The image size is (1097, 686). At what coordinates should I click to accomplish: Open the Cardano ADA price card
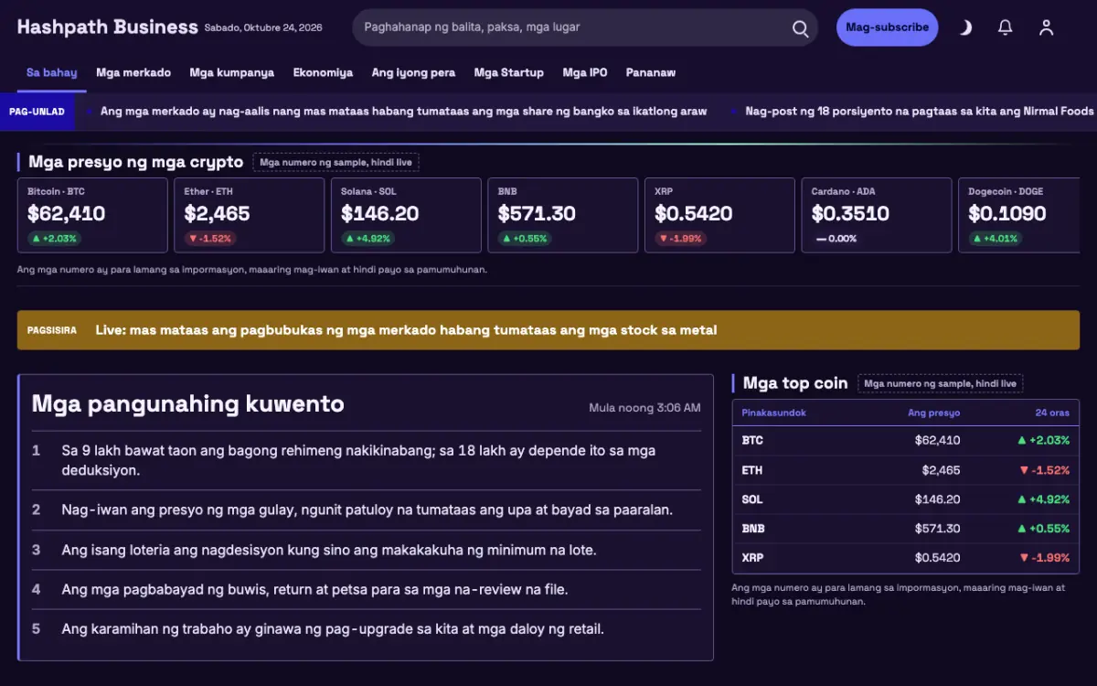[x=877, y=215]
